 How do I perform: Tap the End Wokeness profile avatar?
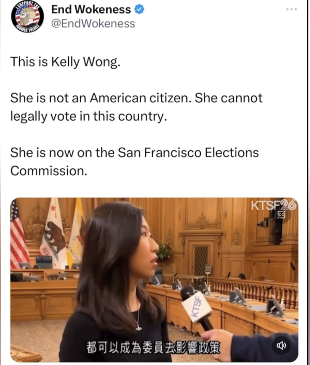27,16
